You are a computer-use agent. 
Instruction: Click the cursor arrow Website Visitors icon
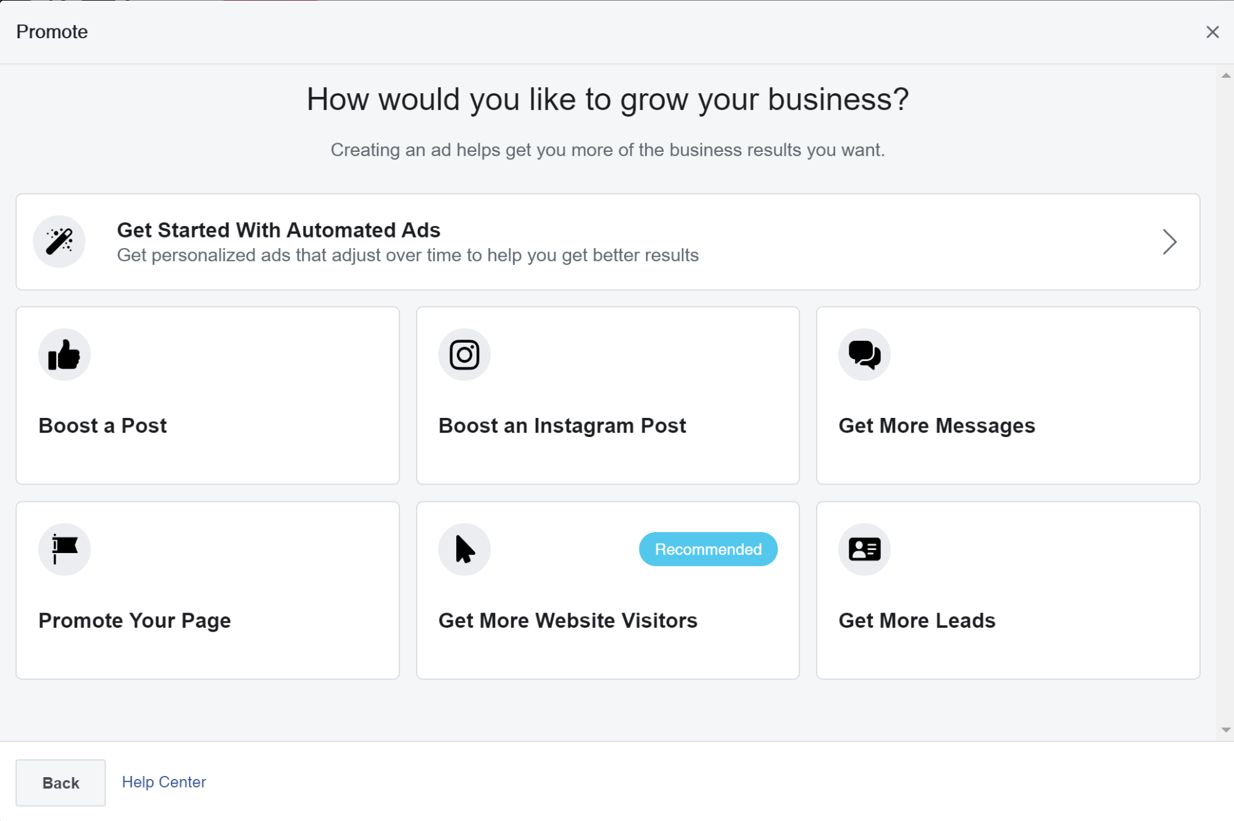tap(464, 549)
